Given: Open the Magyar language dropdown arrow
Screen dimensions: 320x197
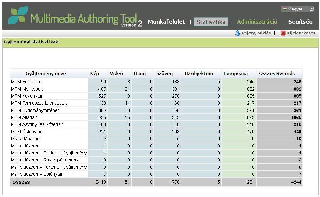Looking at the screenshot, I should pos(312,9).
